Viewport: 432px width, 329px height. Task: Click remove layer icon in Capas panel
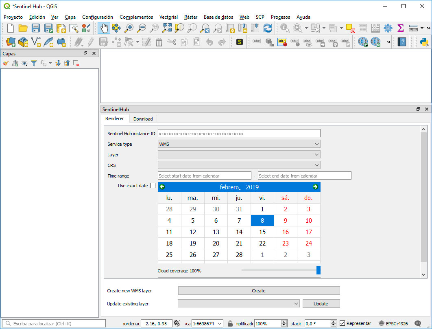[x=76, y=63]
